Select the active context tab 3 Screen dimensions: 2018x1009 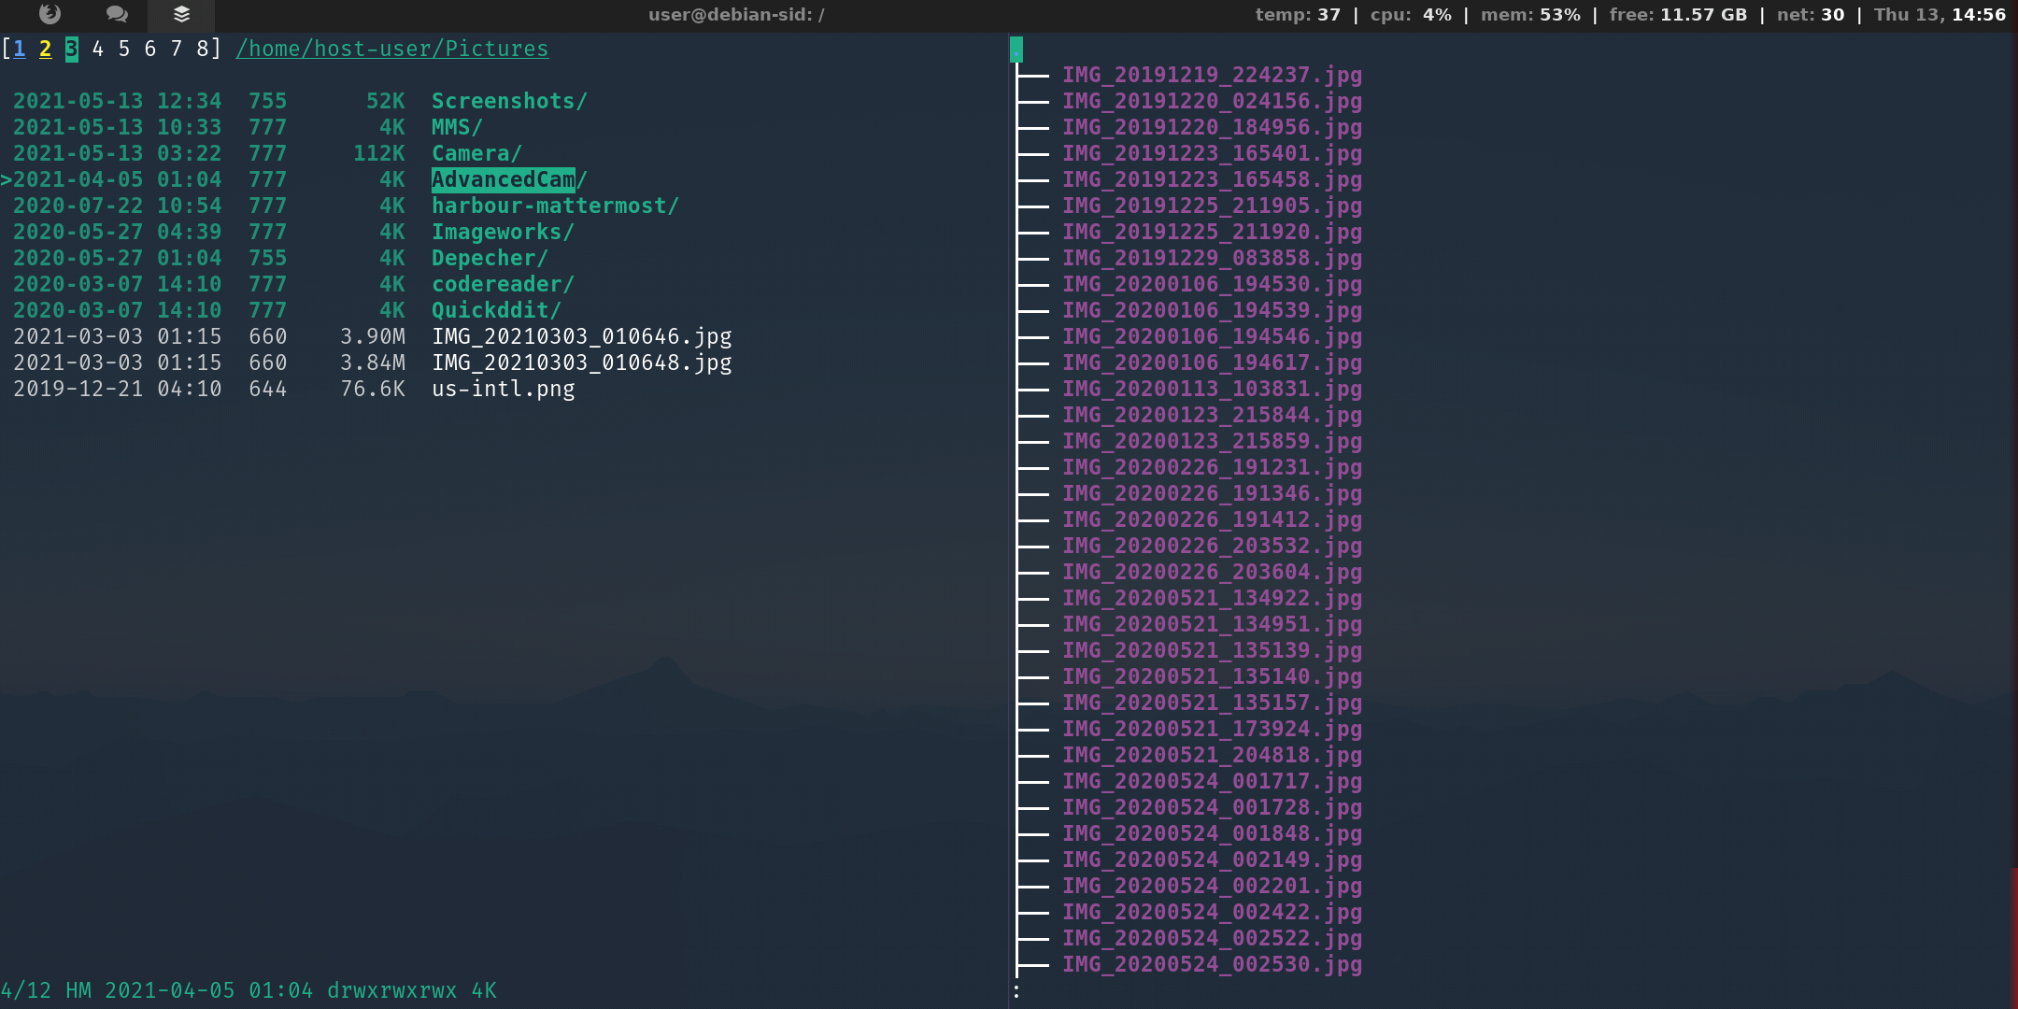[x=71, y=49]
